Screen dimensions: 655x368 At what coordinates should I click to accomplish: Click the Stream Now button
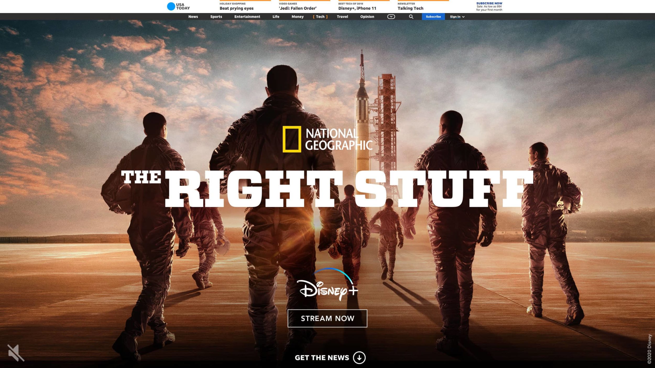click(x=327, y=319)
